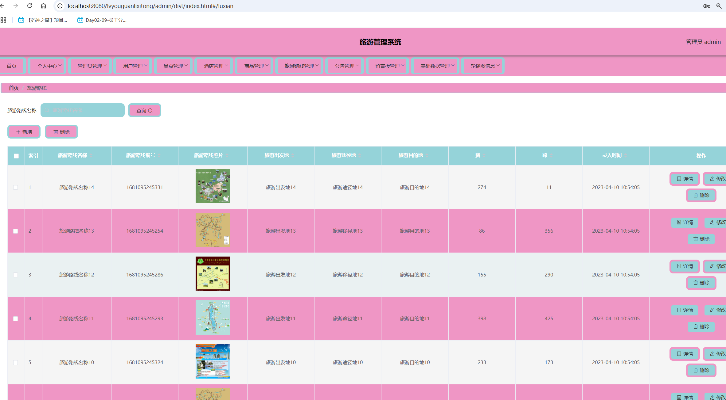Toggle select-all checkbox in table header

(16, 156)
